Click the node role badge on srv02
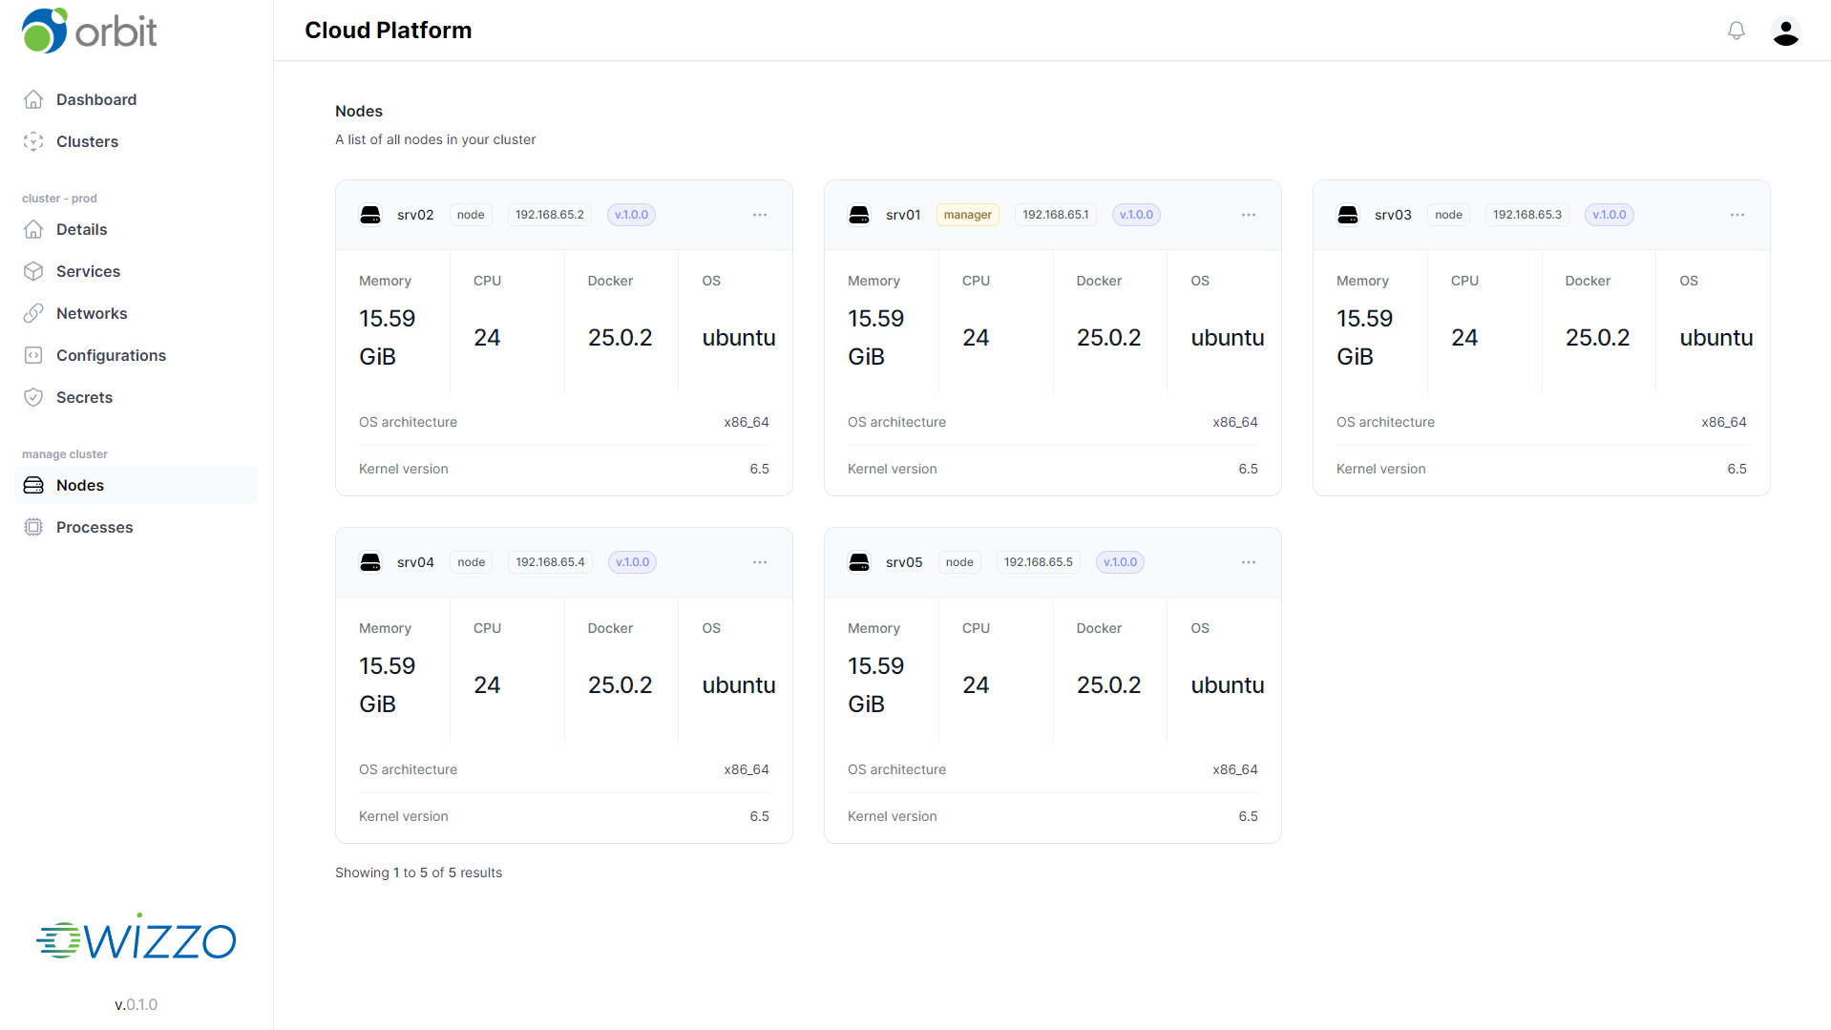The height and width of the screenshot is (1030, 1831). pyautogui.click(x=471, y=215)
